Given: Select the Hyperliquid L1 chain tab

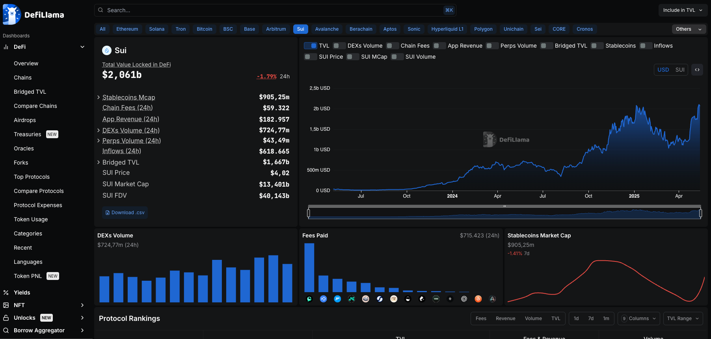Looking at the screenshot, I should [447, 29].
